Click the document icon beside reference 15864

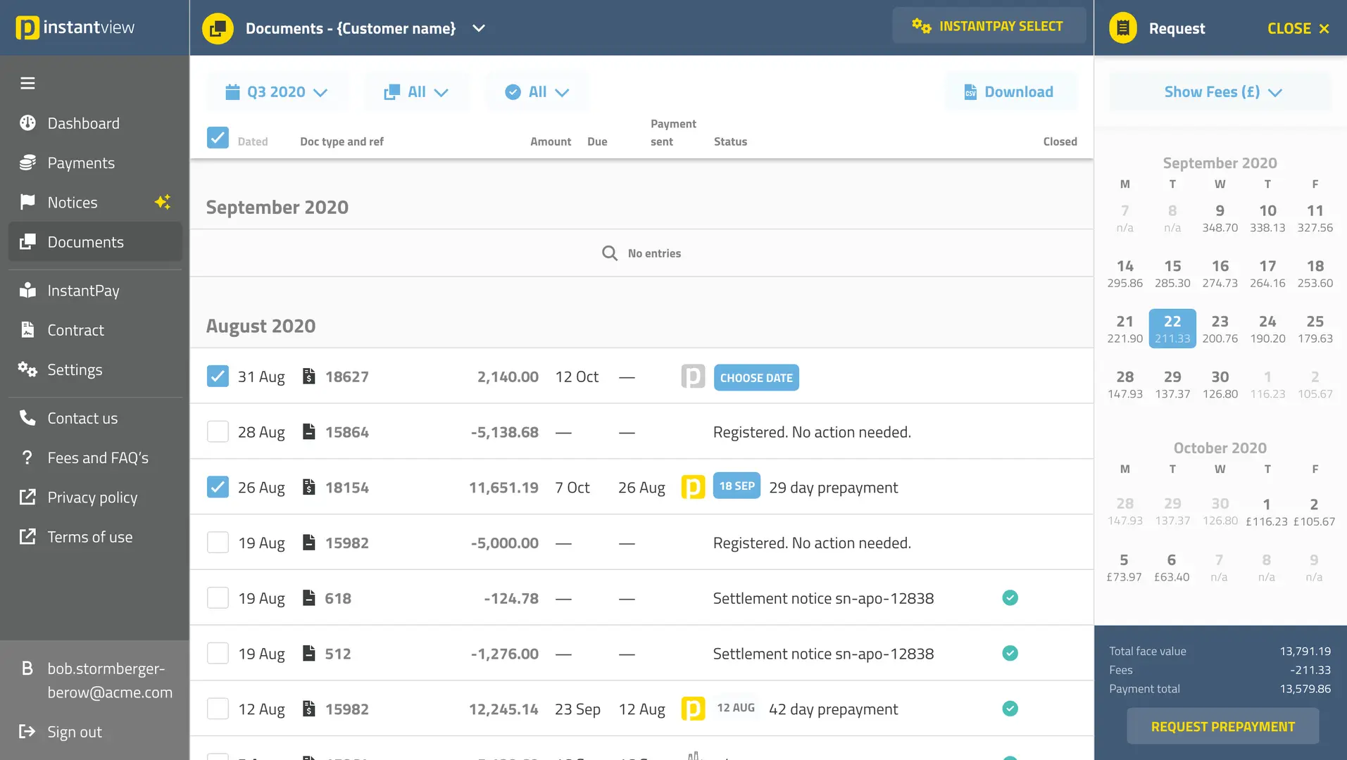308,431
